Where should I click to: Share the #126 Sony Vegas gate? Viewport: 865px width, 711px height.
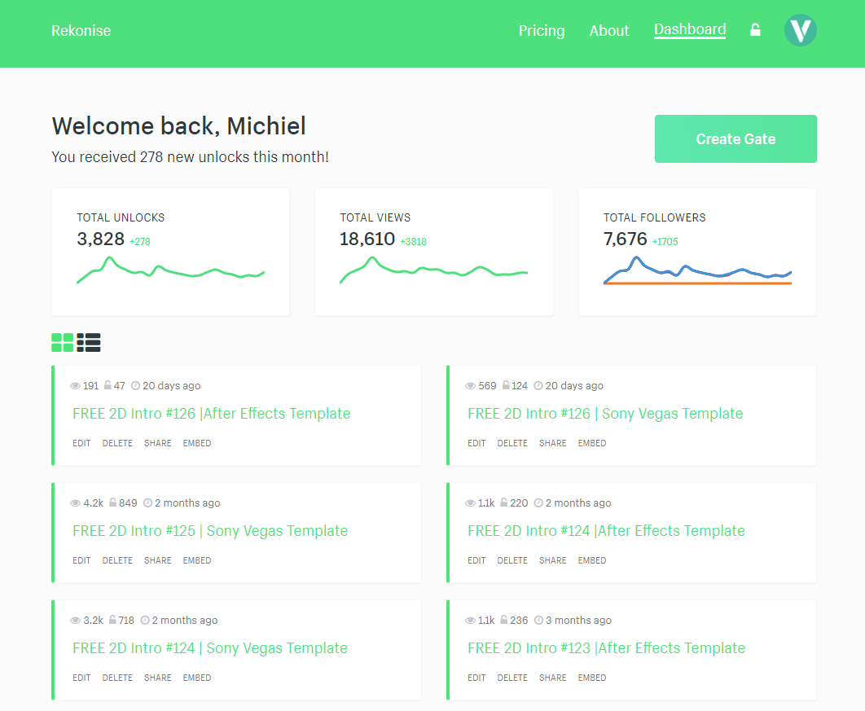(x=553, y=443)
